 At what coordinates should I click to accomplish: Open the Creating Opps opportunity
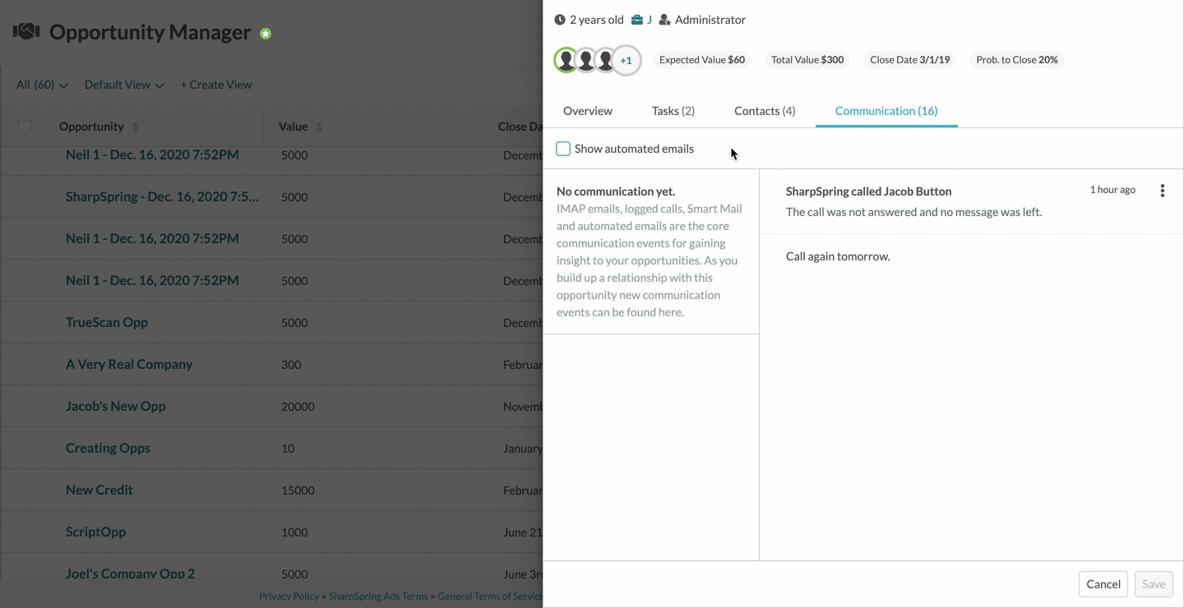pos(108,448)
